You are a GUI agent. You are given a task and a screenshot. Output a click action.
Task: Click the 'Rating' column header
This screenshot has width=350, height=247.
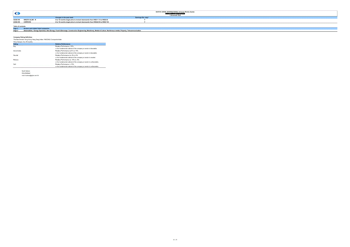point(16,44)
